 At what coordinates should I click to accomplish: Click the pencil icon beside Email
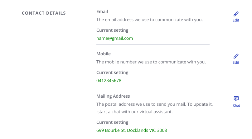point(236,14)
